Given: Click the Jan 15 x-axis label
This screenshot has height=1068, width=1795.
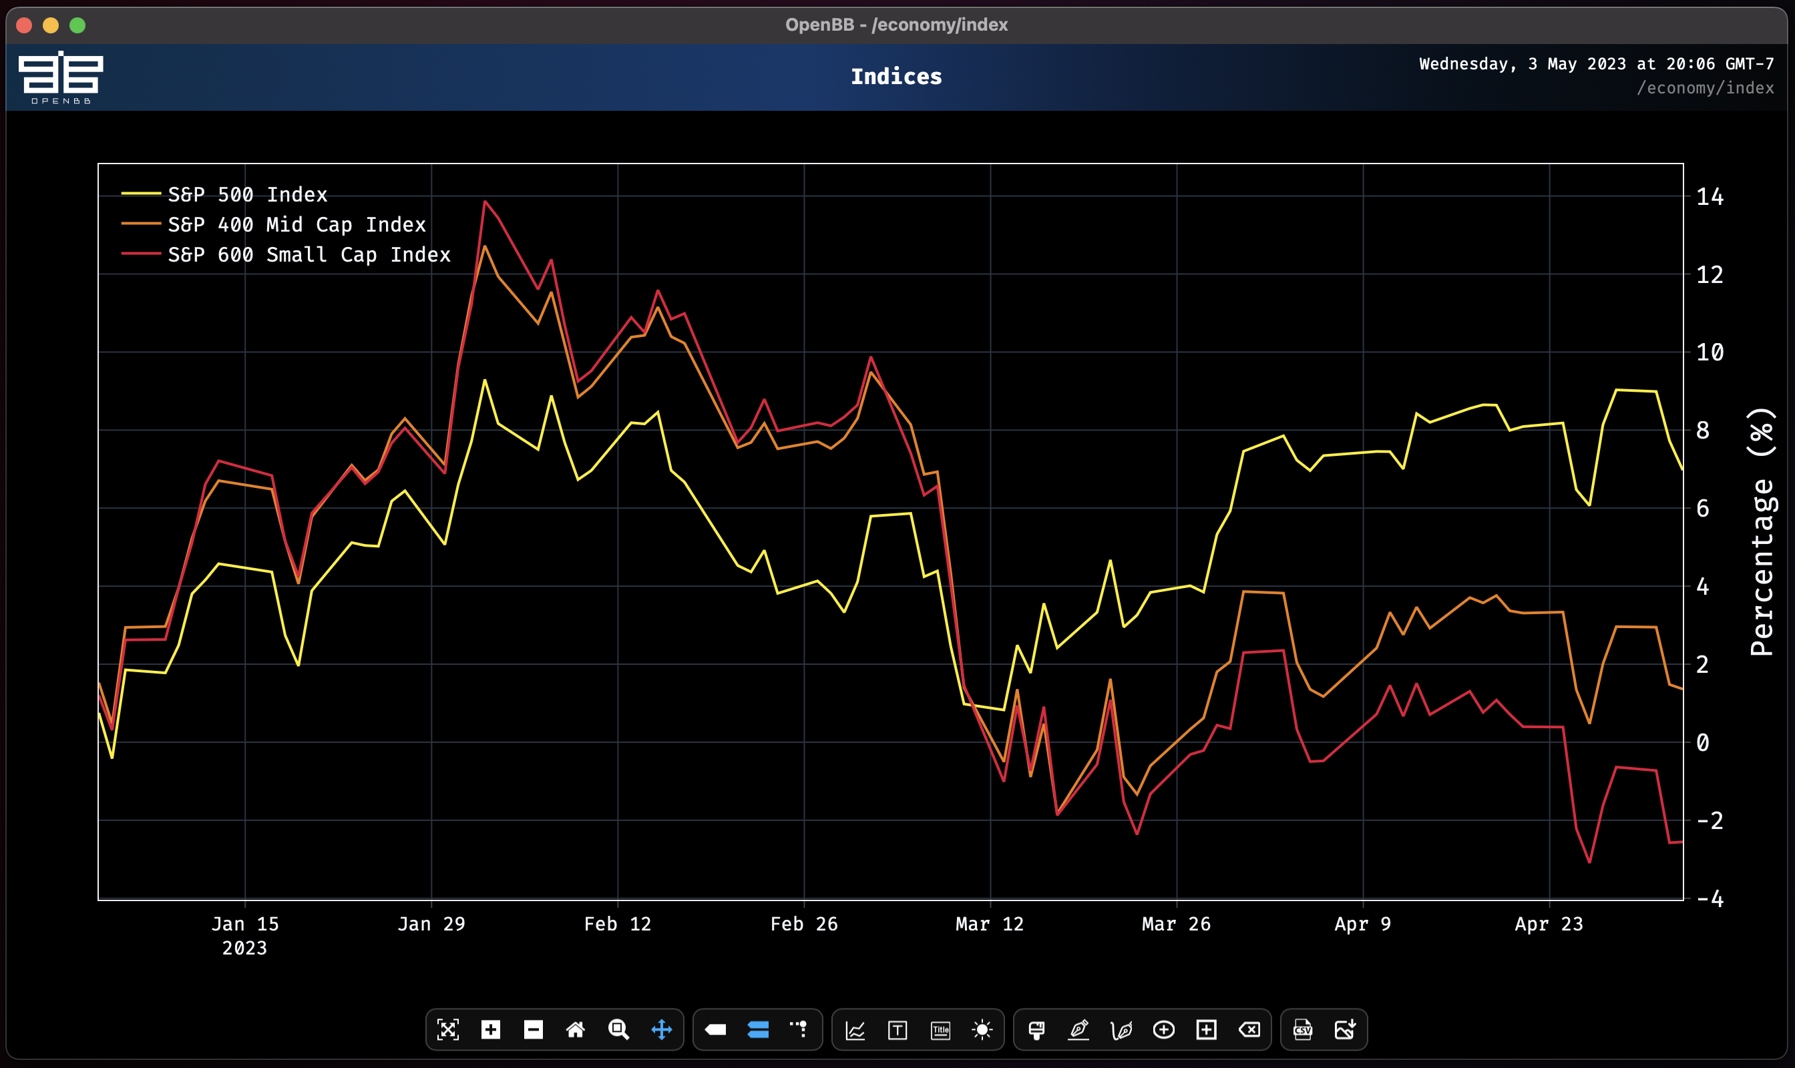Looking at the screenshot, I should click(245, 924).
